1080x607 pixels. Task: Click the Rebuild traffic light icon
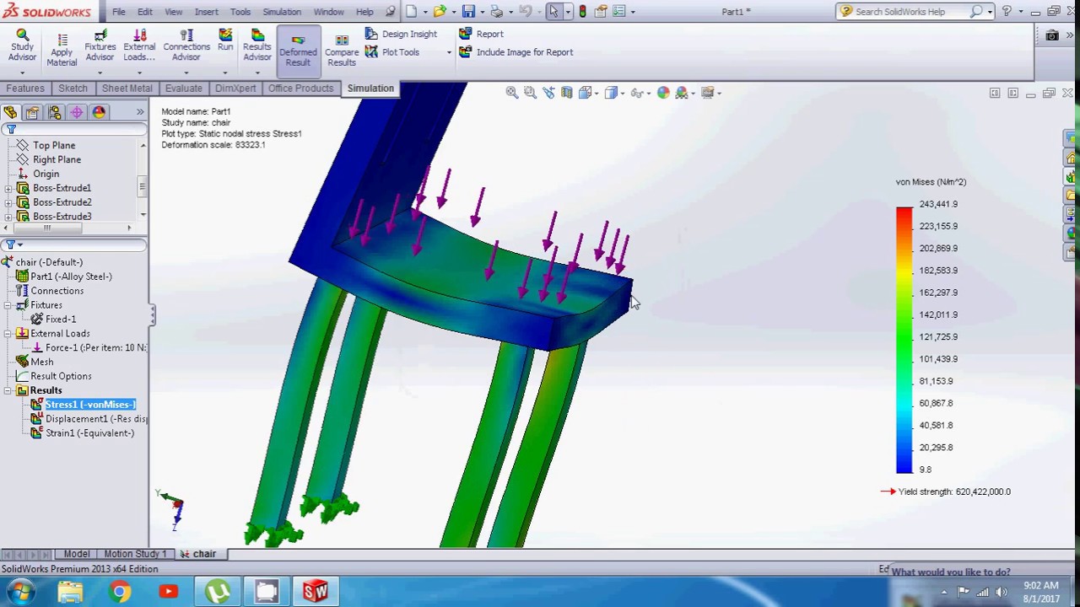582,12
